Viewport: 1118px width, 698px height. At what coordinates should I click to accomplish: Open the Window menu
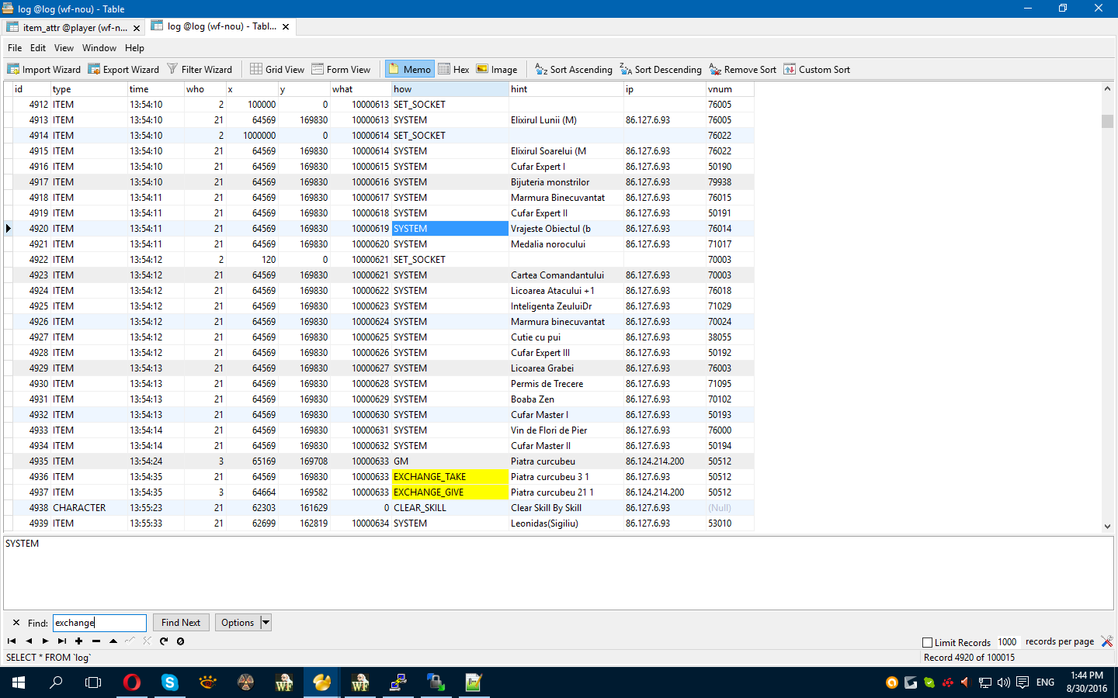(x=99, y=47)
